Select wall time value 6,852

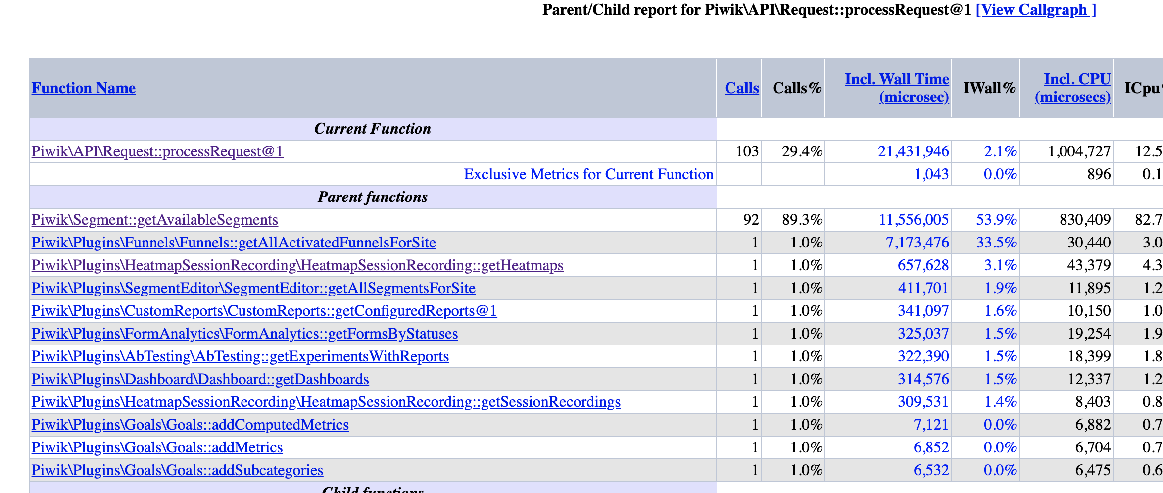pyautogui.click(x=931, y=447)
